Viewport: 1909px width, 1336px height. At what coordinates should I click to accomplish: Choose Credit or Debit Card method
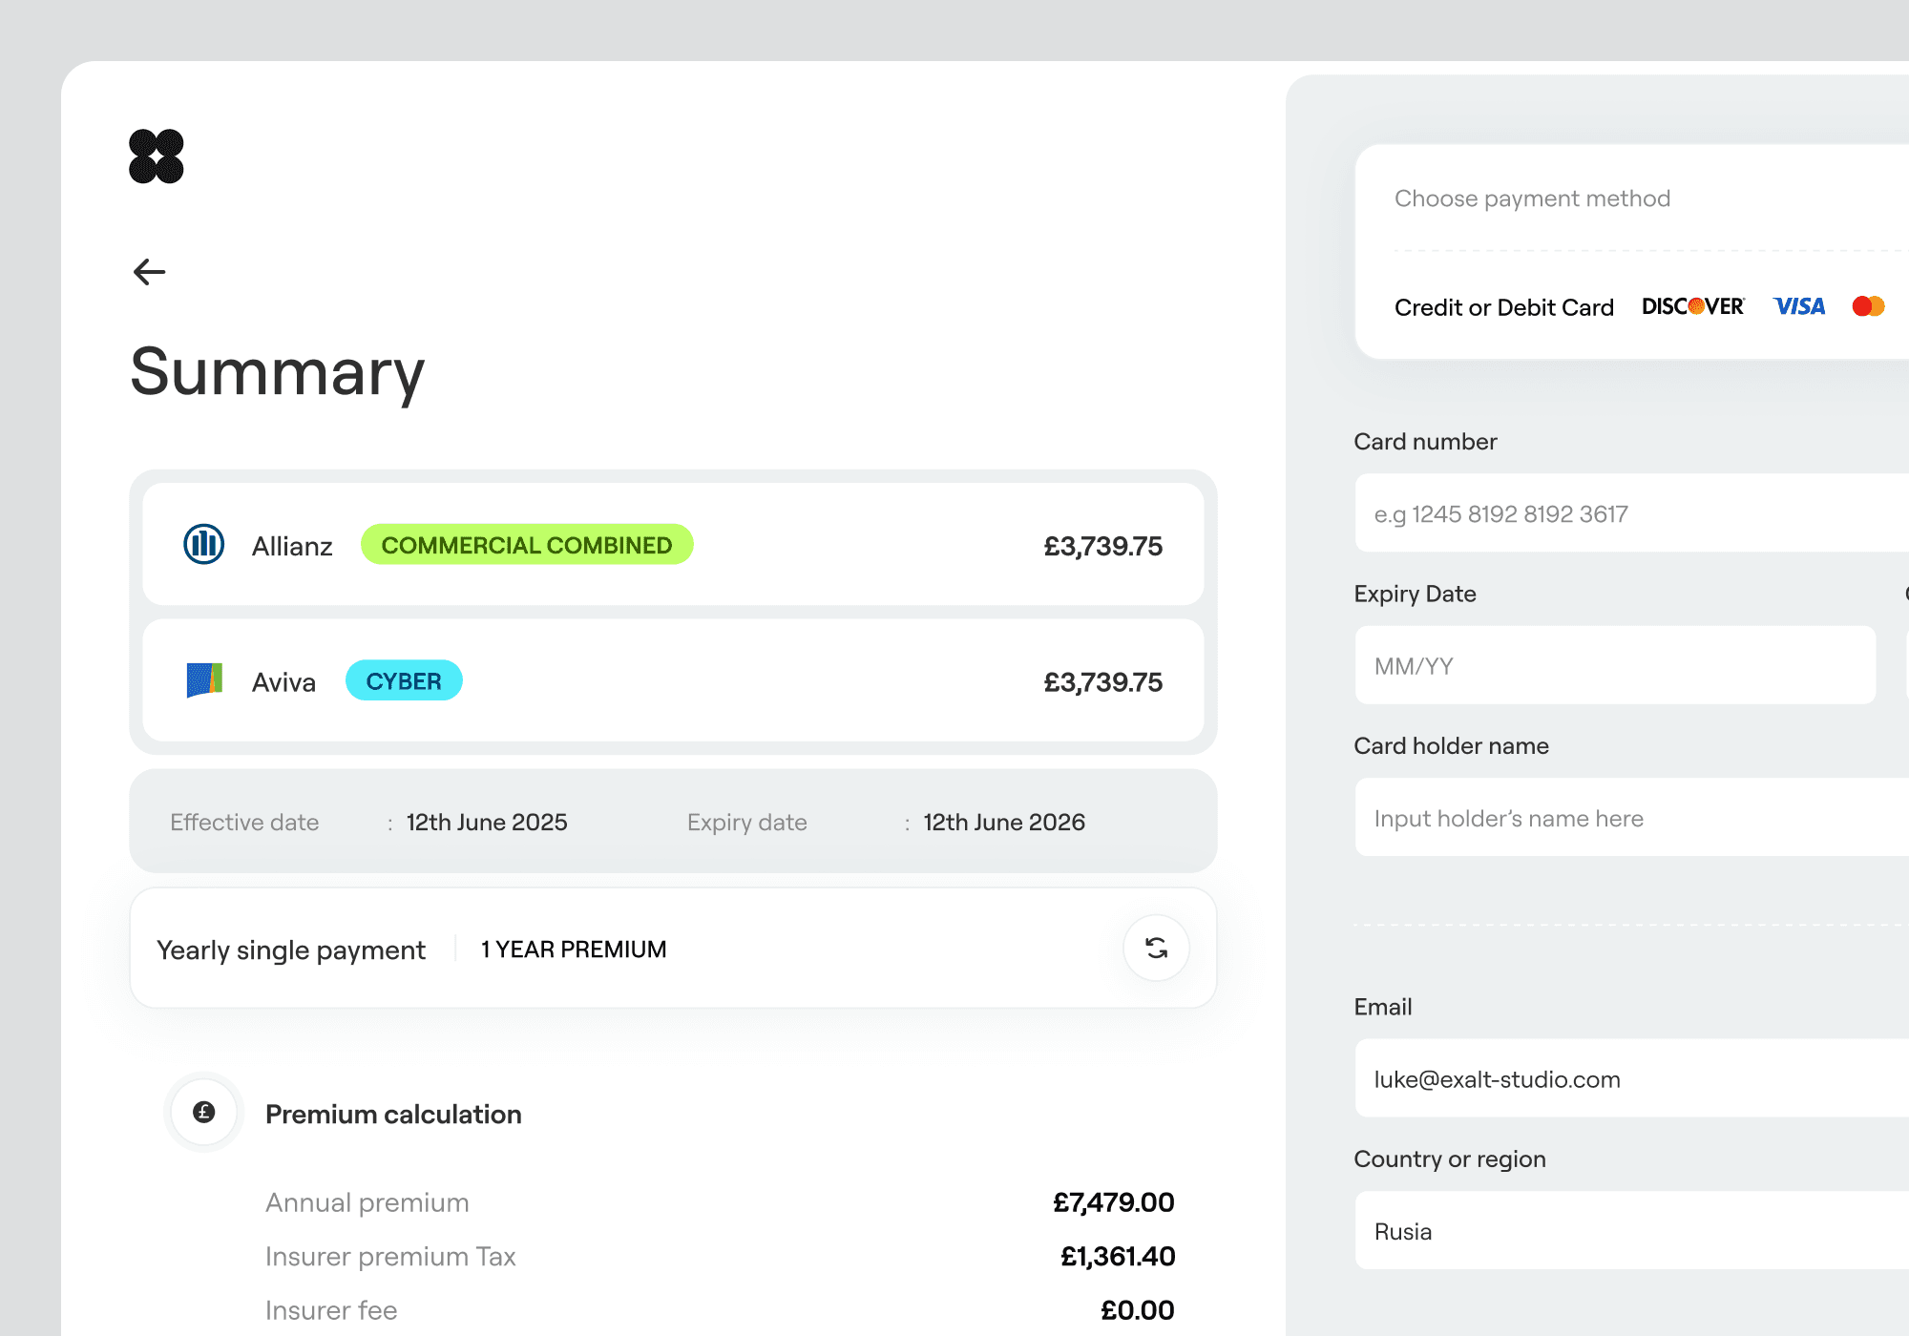(x=1504, y=307)
